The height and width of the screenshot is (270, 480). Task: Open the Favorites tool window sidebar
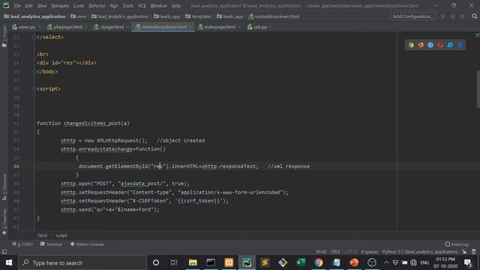4,222
